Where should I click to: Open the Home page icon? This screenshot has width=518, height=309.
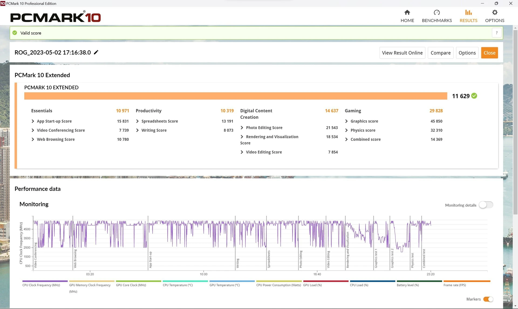tap(407, 12)
